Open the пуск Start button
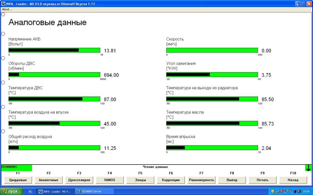The image size is (313, 195). (x=12, y=191)
